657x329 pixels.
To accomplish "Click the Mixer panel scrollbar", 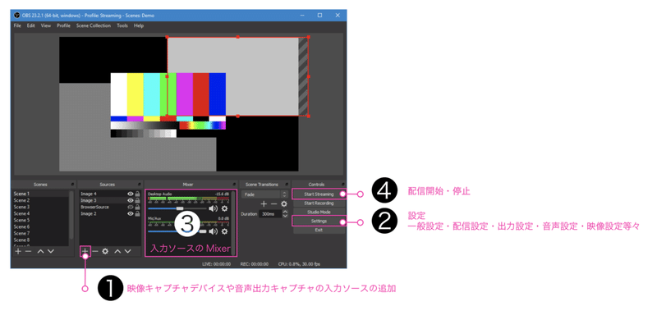I will coord(234,222).
